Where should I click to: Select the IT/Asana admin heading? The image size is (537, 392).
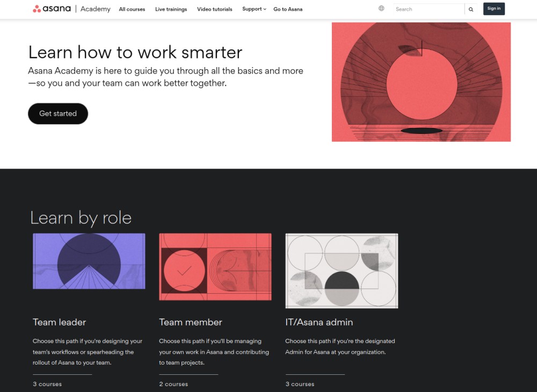[319, 322]
